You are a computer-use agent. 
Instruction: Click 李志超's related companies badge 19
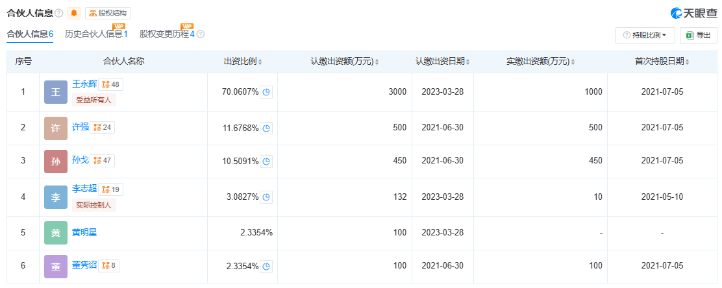(110, 189)
